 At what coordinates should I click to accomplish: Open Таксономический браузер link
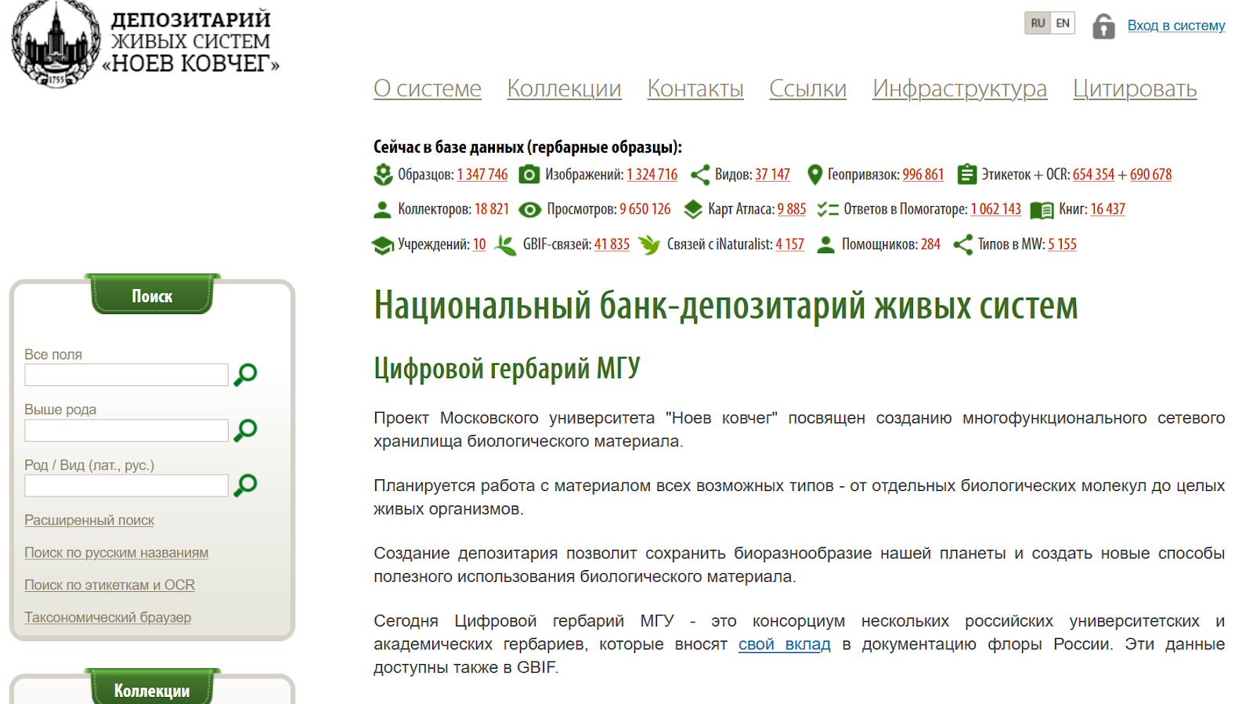tap(107, 617)
